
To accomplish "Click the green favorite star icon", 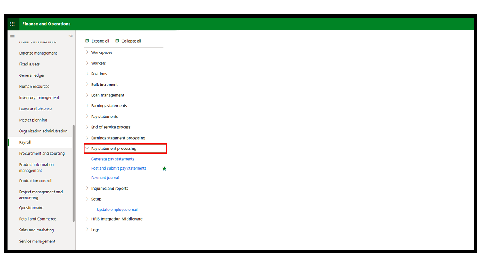I will tap(164, 169).
